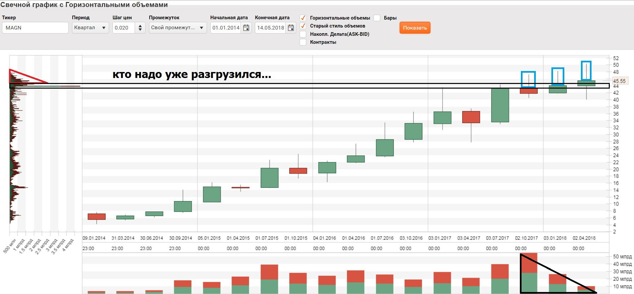
Task: Open the end date calendar picker
Action: (291, 28)
